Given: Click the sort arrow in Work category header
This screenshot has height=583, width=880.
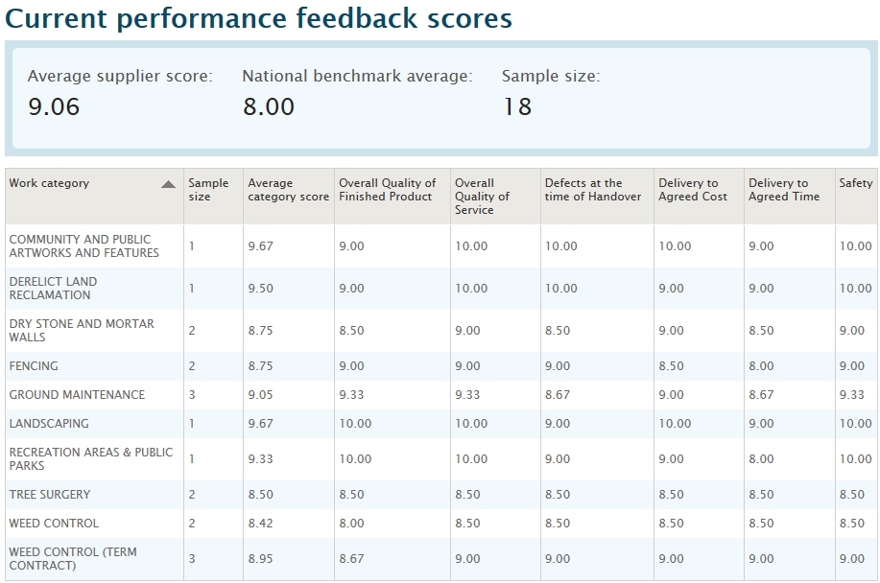Looking at the screenshot, I should tap(168, 184).
